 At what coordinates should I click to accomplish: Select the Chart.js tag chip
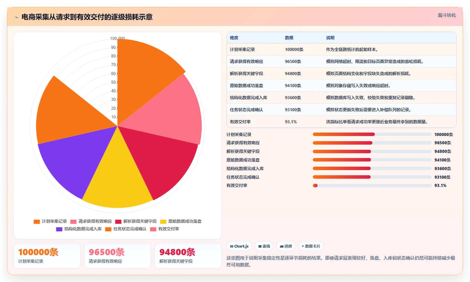click(239, 246)
